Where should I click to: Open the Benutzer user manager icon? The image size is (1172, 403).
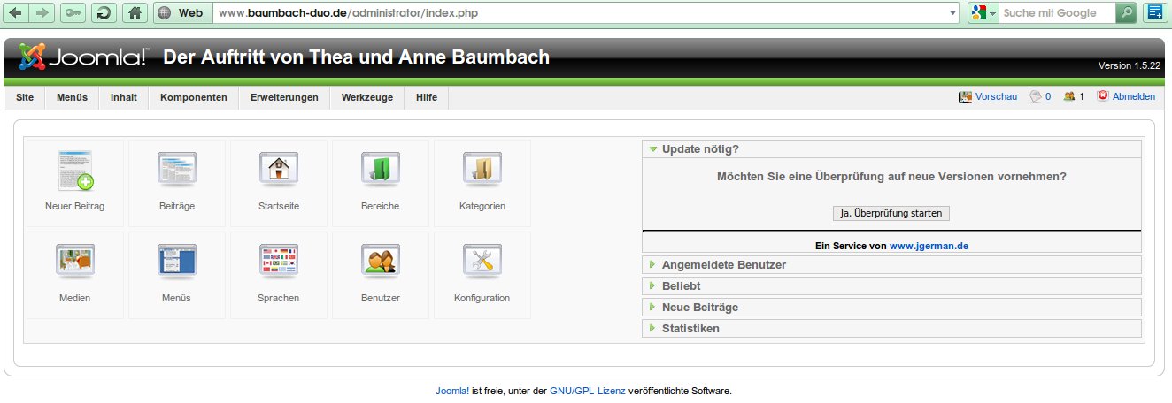tap(381, 262)
